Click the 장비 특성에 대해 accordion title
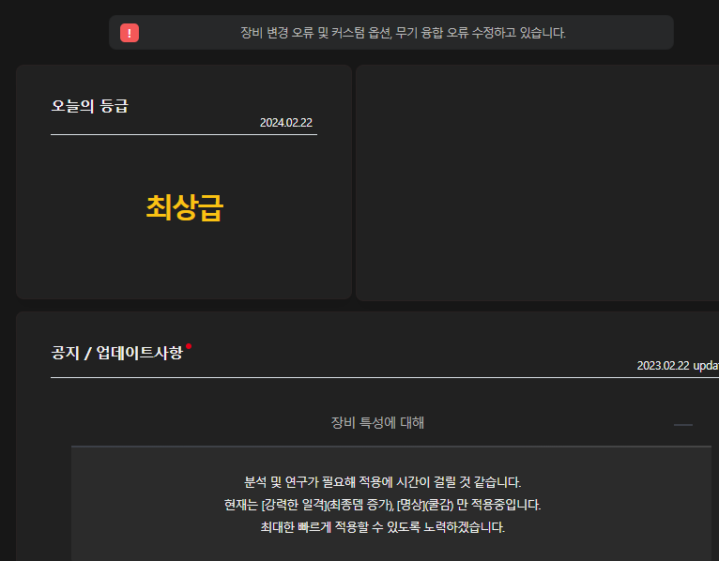The height and width of the screenshot is (561, 719). pos(377,423)
